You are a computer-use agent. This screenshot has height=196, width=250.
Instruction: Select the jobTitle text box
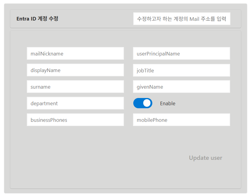click(x=182, y=70)
